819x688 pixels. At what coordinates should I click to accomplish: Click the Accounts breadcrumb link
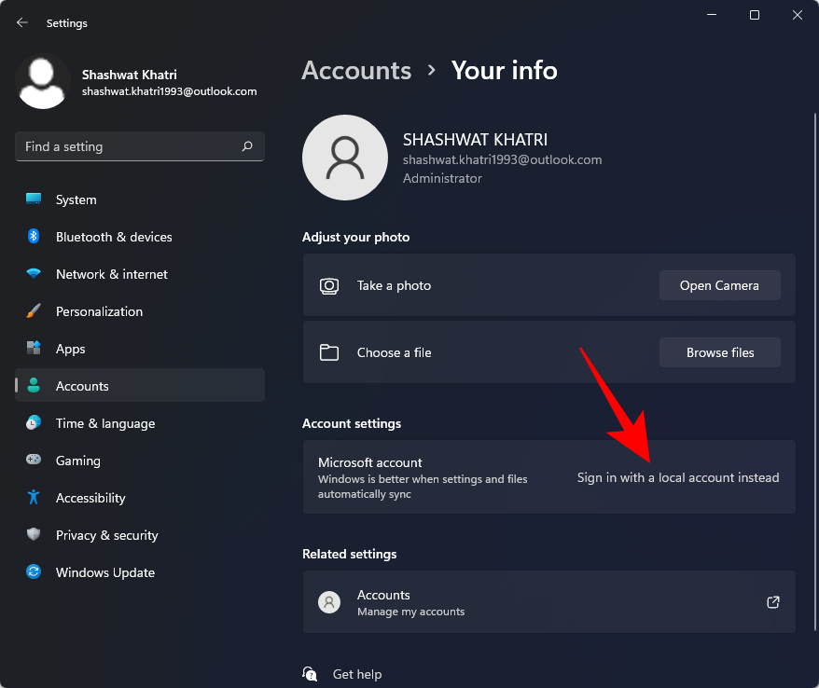click(356, 70)
